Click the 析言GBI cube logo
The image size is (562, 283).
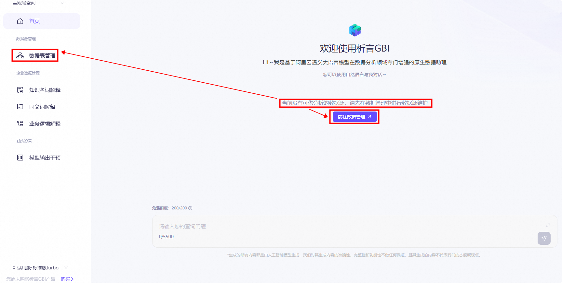click(355, 30)
